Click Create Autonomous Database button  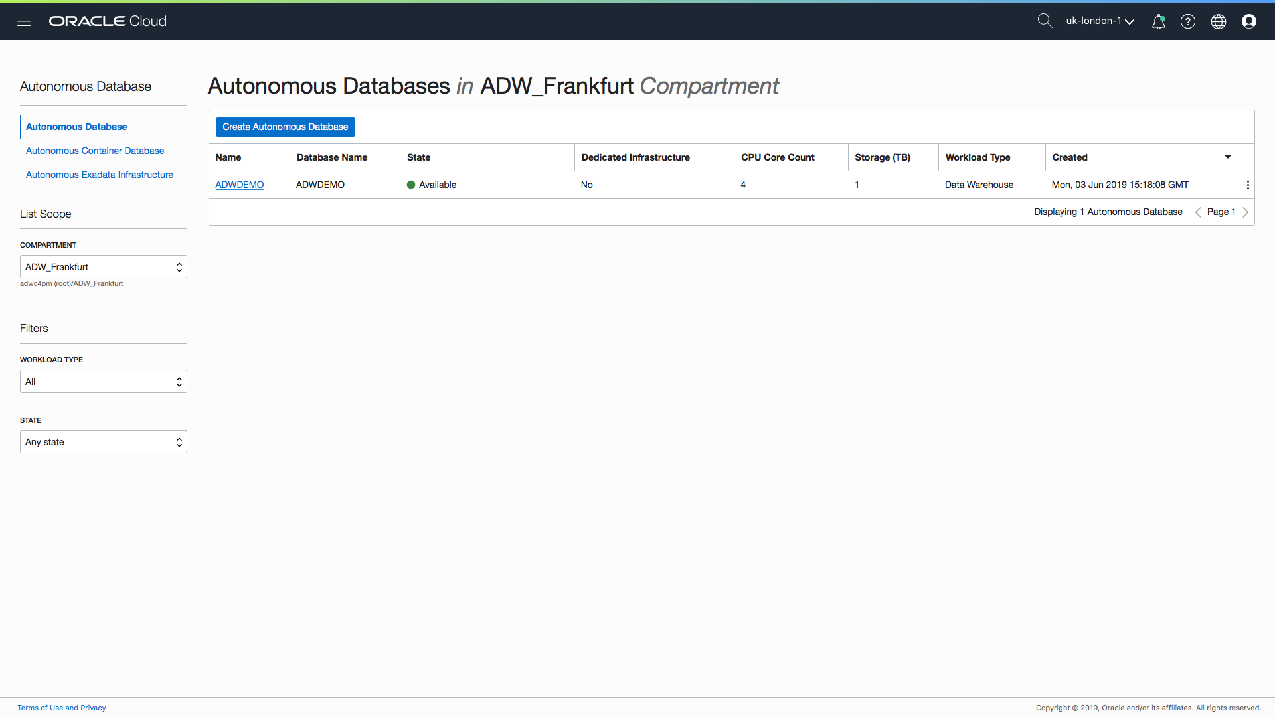pos(286,127)
